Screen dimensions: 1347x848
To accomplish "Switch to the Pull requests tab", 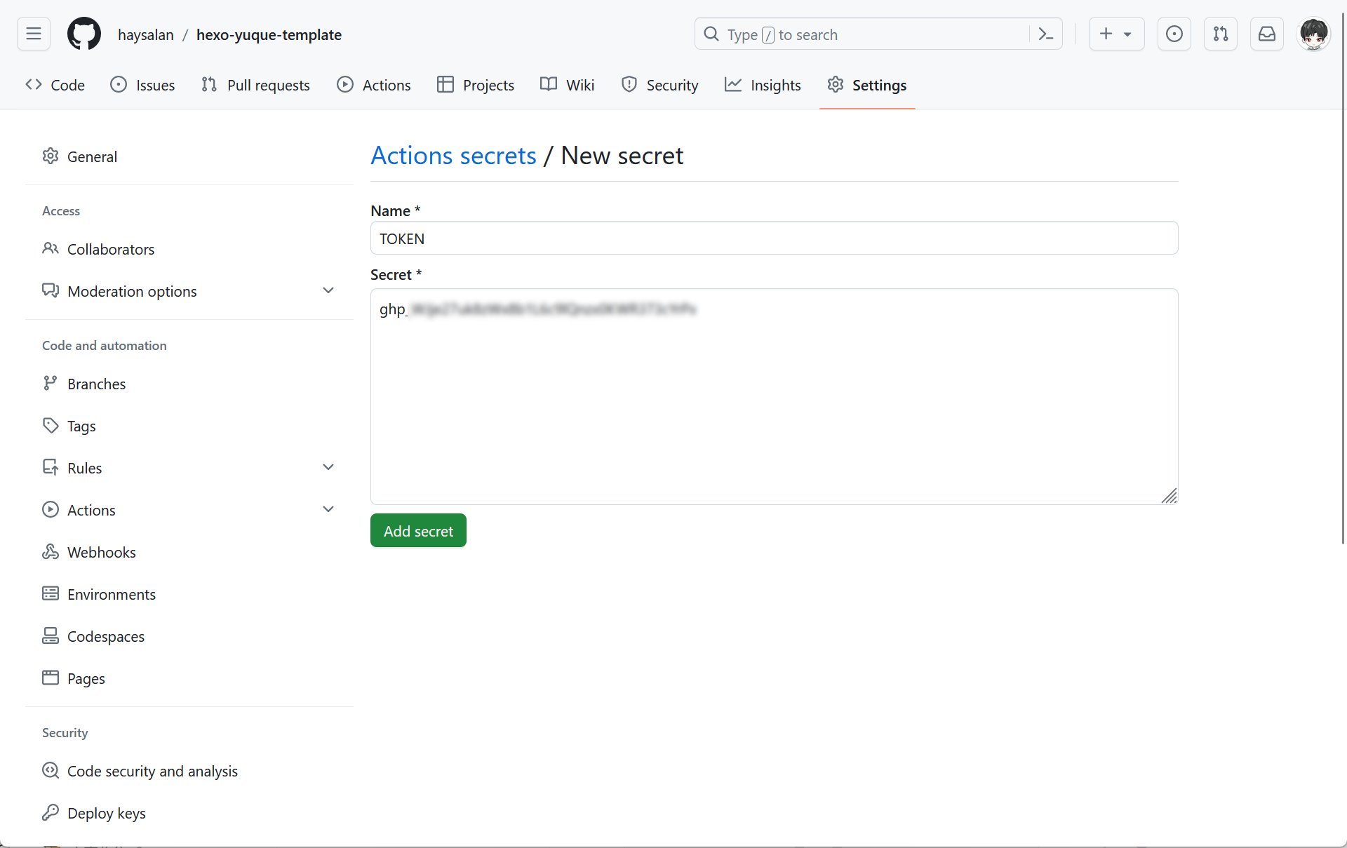I will (x=255, y=85).
